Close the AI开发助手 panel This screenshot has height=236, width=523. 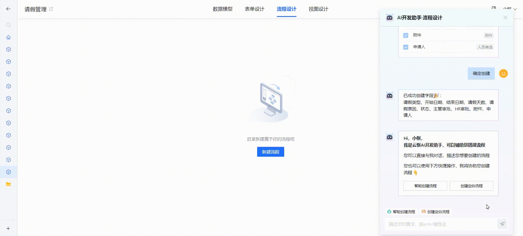click(x=505, y=18)
